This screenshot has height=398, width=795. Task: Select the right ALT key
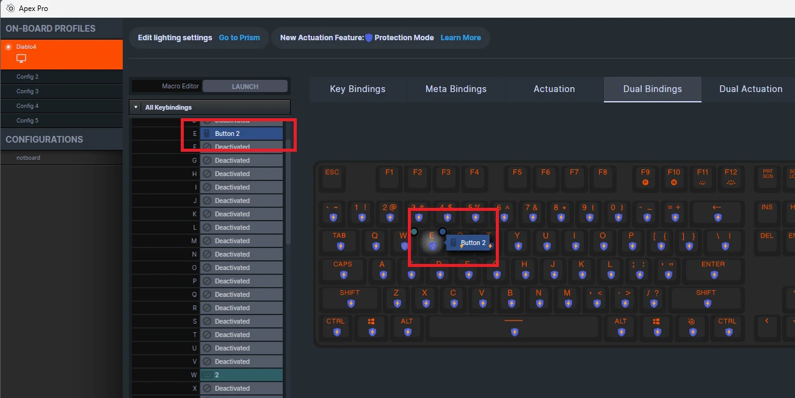click(x=620, y=327)
